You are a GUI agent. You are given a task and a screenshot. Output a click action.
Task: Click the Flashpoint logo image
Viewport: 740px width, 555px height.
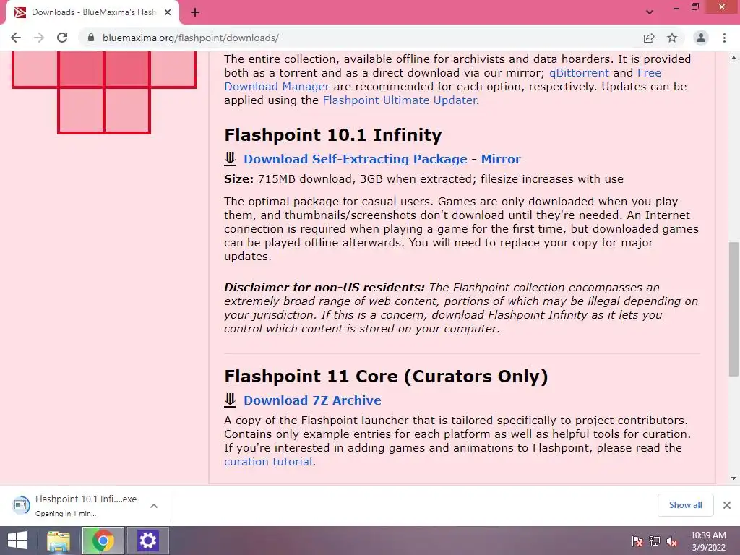pos(104,92)
